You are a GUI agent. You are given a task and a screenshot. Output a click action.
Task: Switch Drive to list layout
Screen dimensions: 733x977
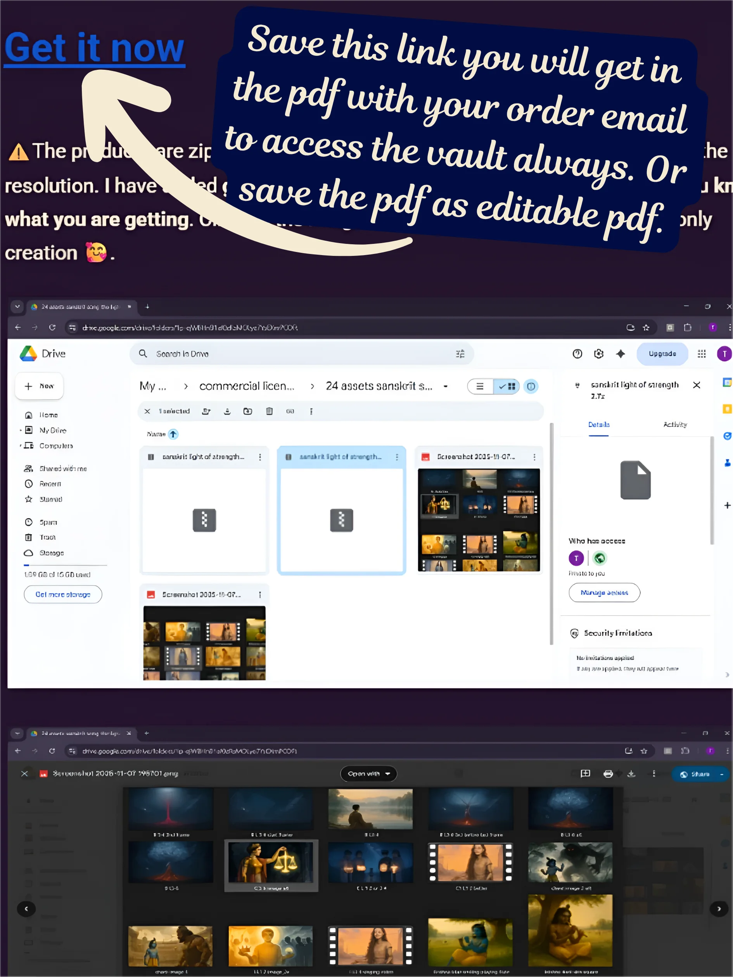480,387
